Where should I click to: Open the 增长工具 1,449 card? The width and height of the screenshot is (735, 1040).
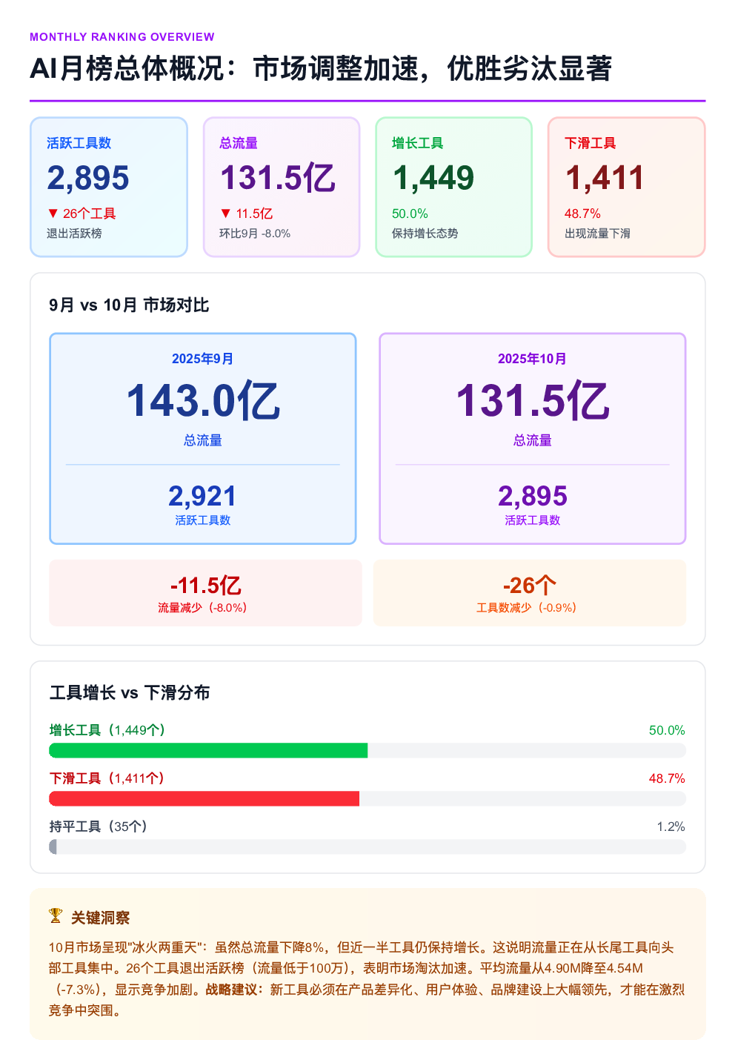point(453,187)
